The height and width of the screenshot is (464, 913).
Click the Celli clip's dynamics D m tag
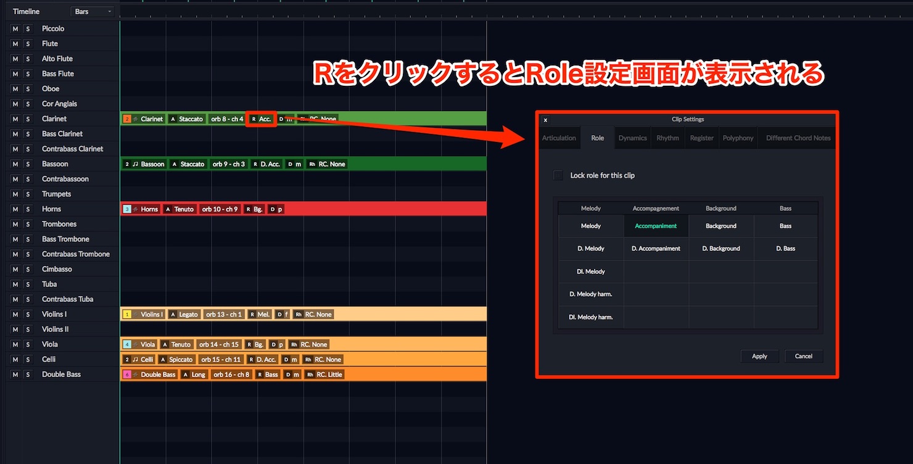tap(291, 360)
